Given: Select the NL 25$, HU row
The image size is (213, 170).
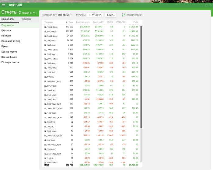Looking at the screenshot, I should (x=91, y=158).
